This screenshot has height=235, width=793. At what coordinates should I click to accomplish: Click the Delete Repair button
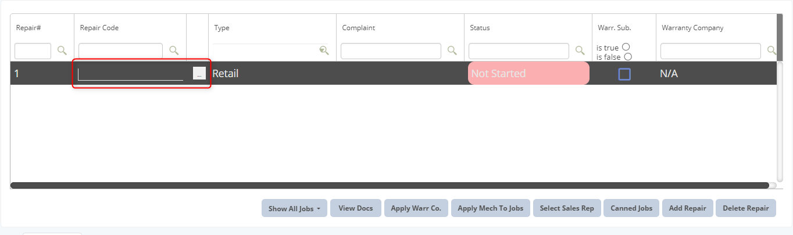[745, 208]
